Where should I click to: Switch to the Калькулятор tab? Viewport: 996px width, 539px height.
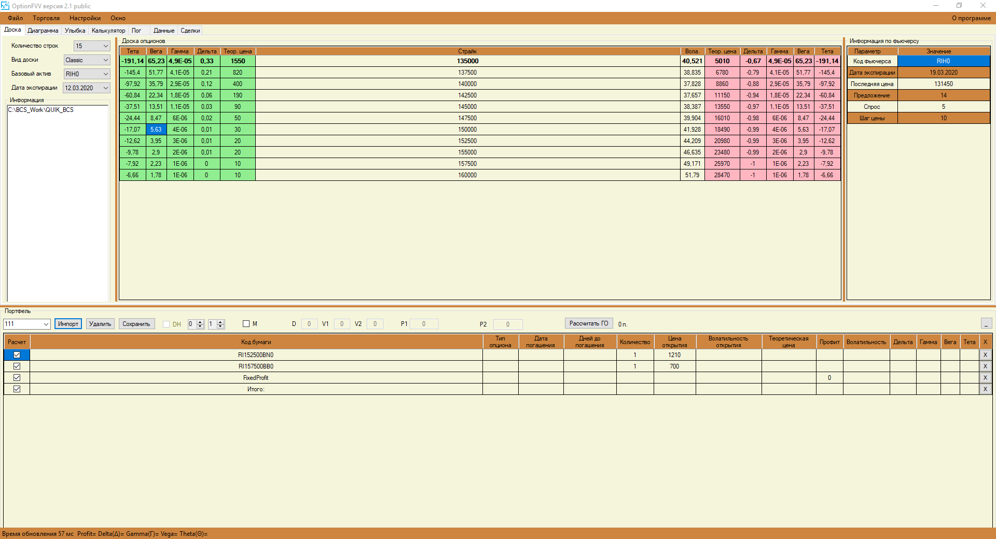(108, 31)
